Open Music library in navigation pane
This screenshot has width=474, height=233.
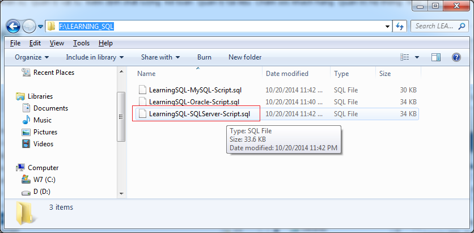coord(43,120)
